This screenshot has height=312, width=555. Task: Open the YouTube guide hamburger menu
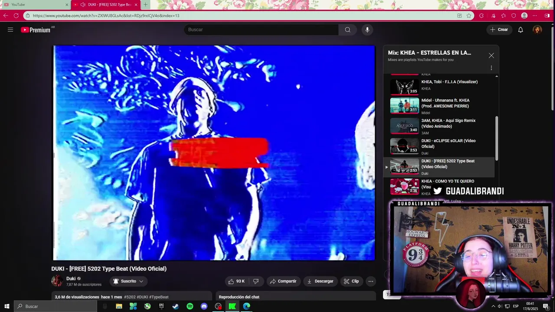(10, 30)
